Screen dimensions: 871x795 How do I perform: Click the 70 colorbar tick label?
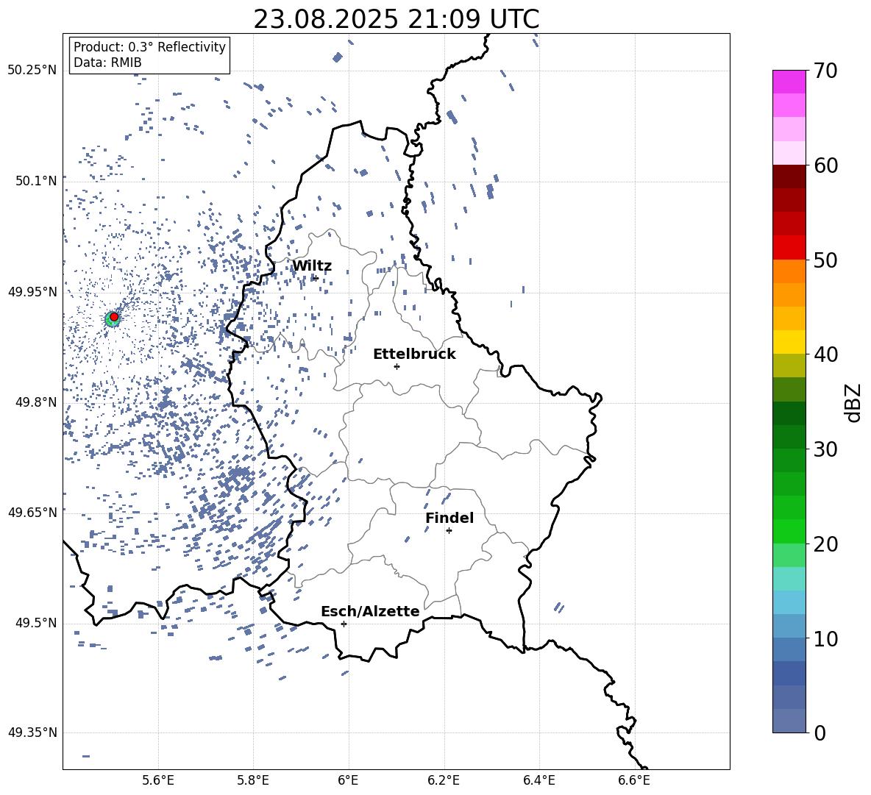(825, 71)
